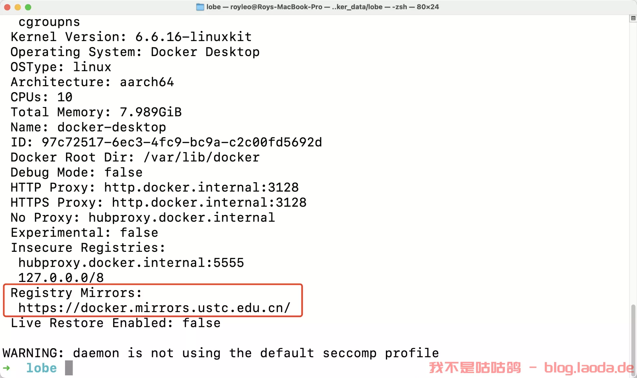Click the seccomp profile WARNING line

click(x=221, y=353)
